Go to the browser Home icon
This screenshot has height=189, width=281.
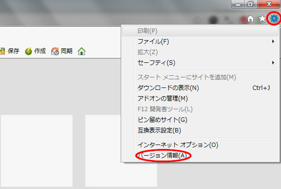coord(251,19)
